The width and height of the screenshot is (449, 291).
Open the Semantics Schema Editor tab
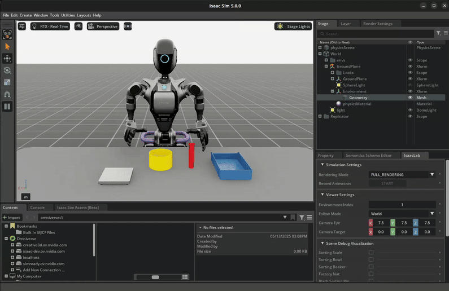click(x=369, y=156)
